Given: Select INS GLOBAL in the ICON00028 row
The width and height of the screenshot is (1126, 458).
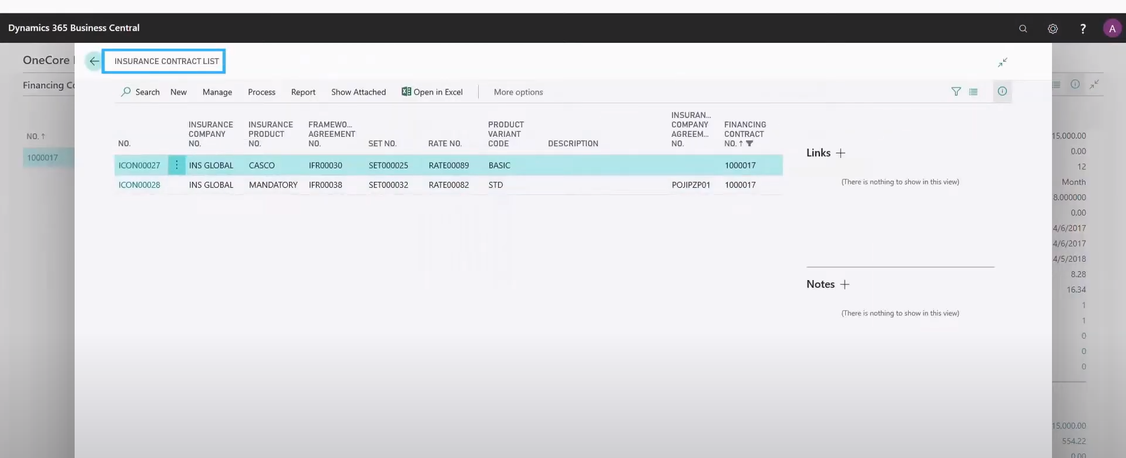Looking at the screenshot, I should point(211,185).
